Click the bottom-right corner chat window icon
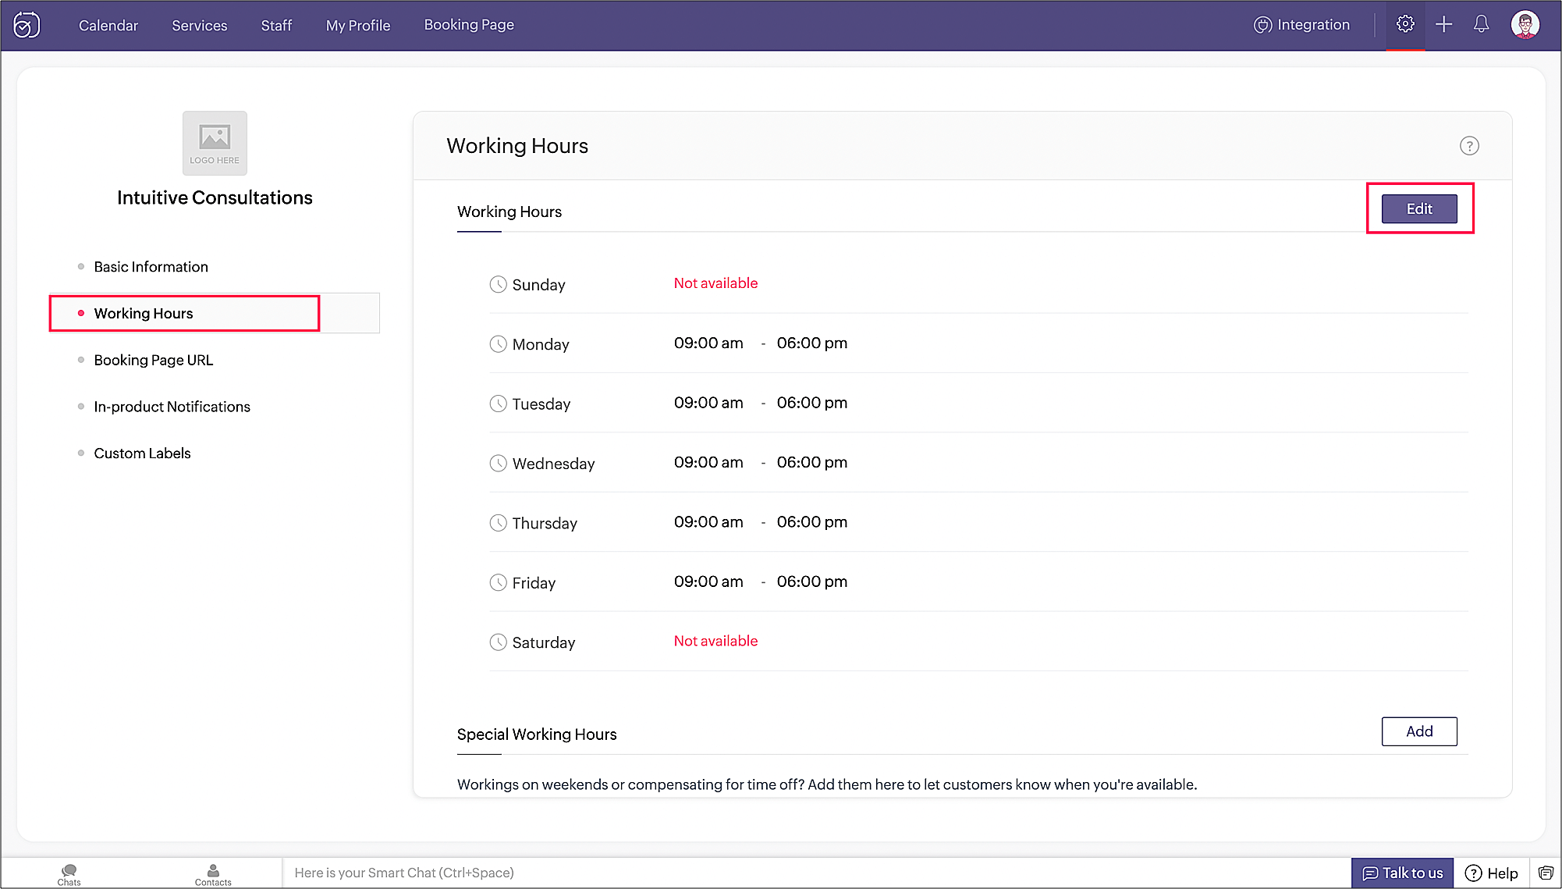This screenshot has height=889, width=1562. (x=1546, y=873)
